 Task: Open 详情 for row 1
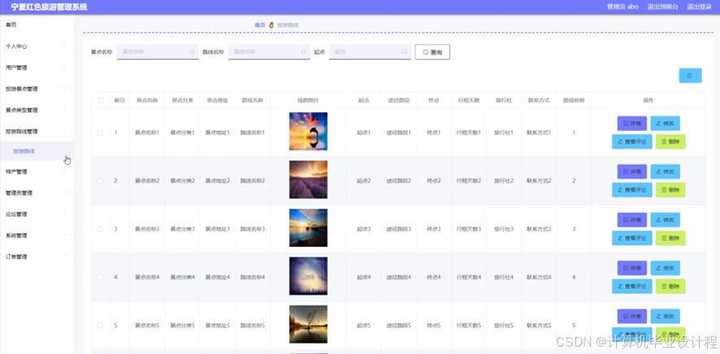[x=632, y=123]
